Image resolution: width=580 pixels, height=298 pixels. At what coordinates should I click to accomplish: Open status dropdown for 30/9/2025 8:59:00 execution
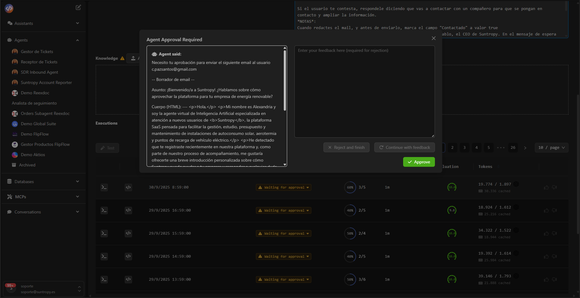[283, 187]
